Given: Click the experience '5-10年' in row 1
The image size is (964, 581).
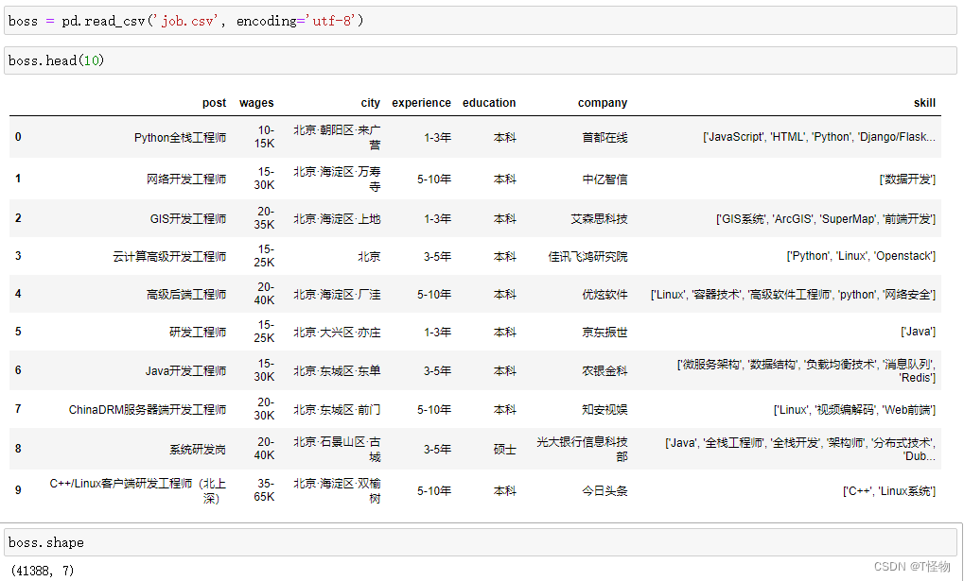Looking at the screenshot, I should tap(434, 179).
